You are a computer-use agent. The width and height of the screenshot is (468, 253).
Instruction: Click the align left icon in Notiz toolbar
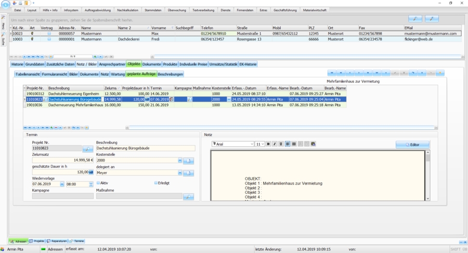288,144
